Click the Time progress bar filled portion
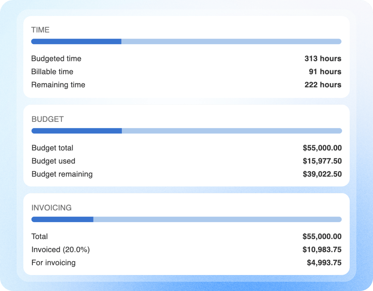Image resolution: width=373 pixels, height=291 pixels. pyautogui.click(x=76, y=41)
